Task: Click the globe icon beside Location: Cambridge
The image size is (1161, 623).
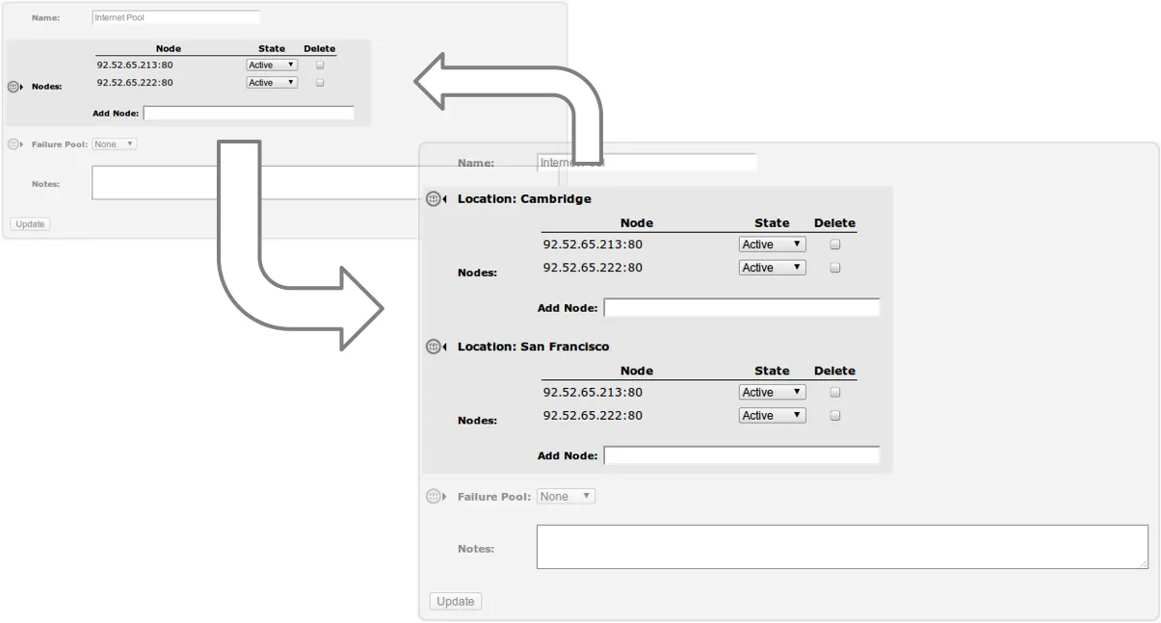Action: 434,199
